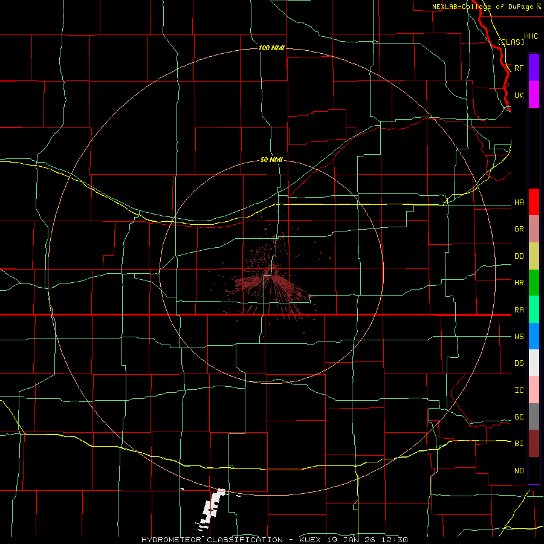Click the GC gray legend swatch
Screen dimensions: 544x544
coord(534,416)
